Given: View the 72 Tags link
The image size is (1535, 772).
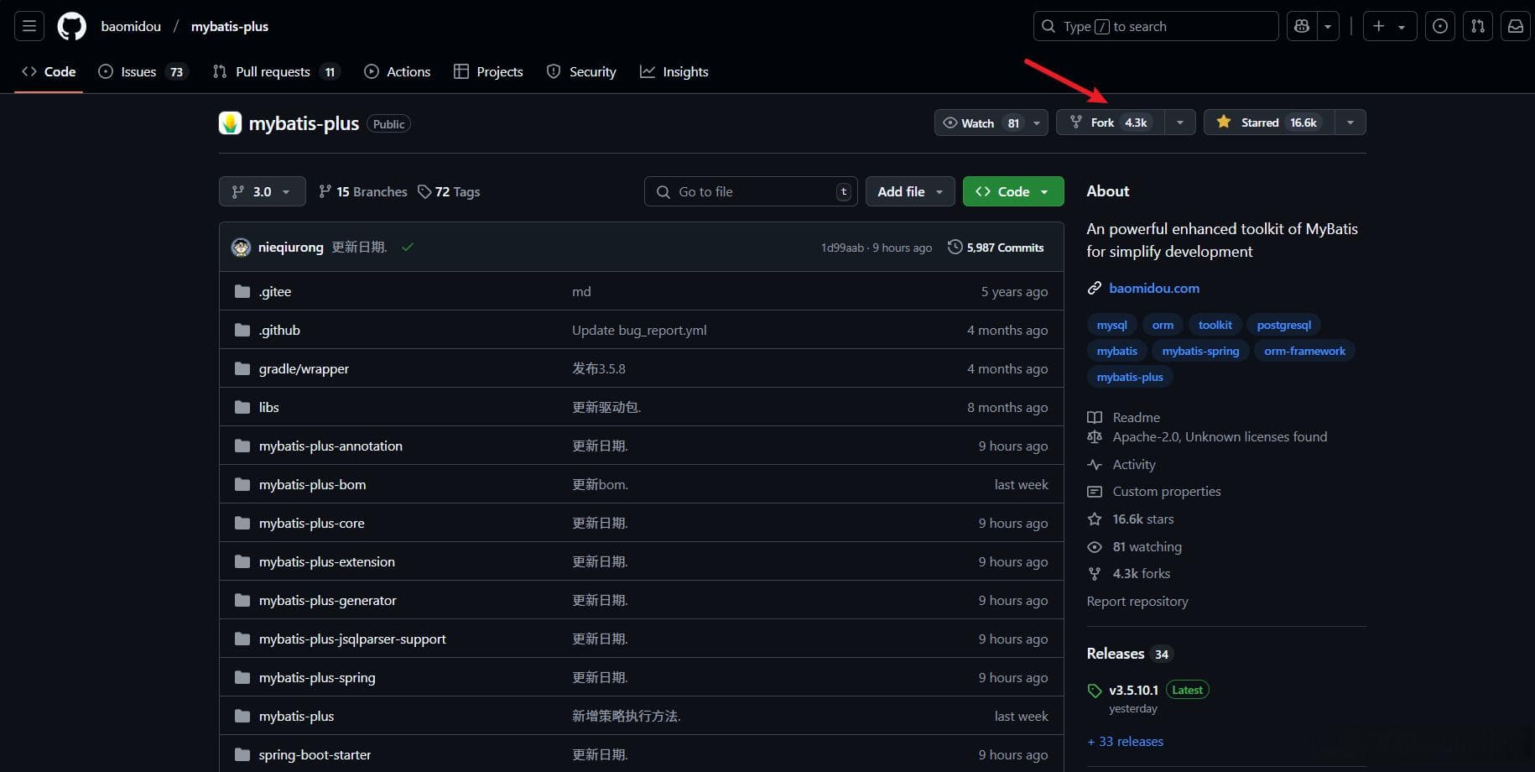Looking at the screenshot, I should click(x=449, y=191).
